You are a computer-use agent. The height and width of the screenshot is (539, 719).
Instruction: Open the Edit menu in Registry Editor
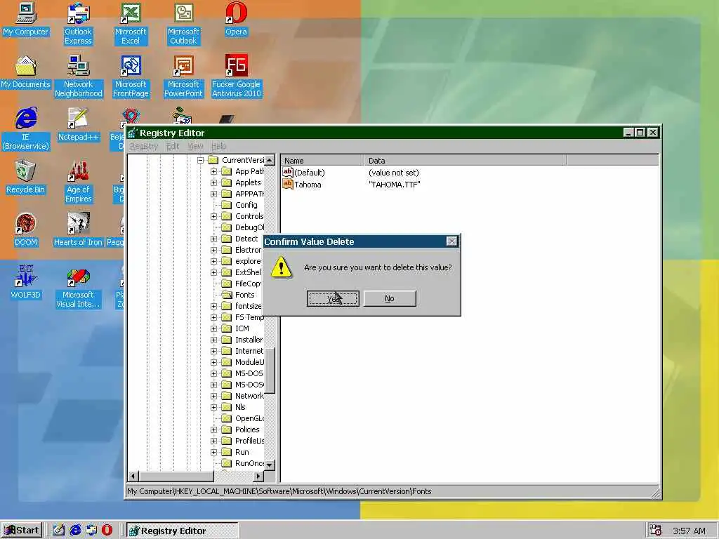point(173,146)
